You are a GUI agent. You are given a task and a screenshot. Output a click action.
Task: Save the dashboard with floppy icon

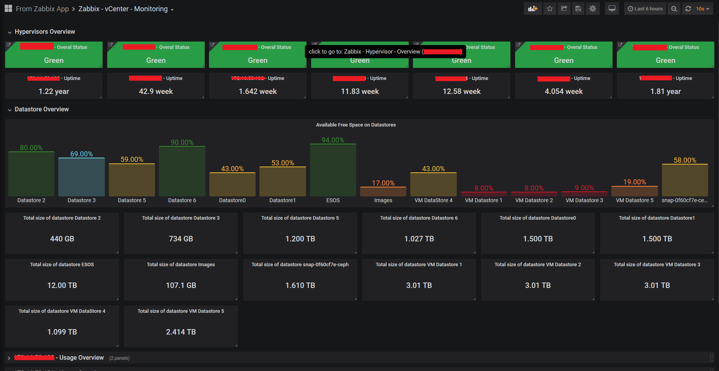[x=578, y=9]
